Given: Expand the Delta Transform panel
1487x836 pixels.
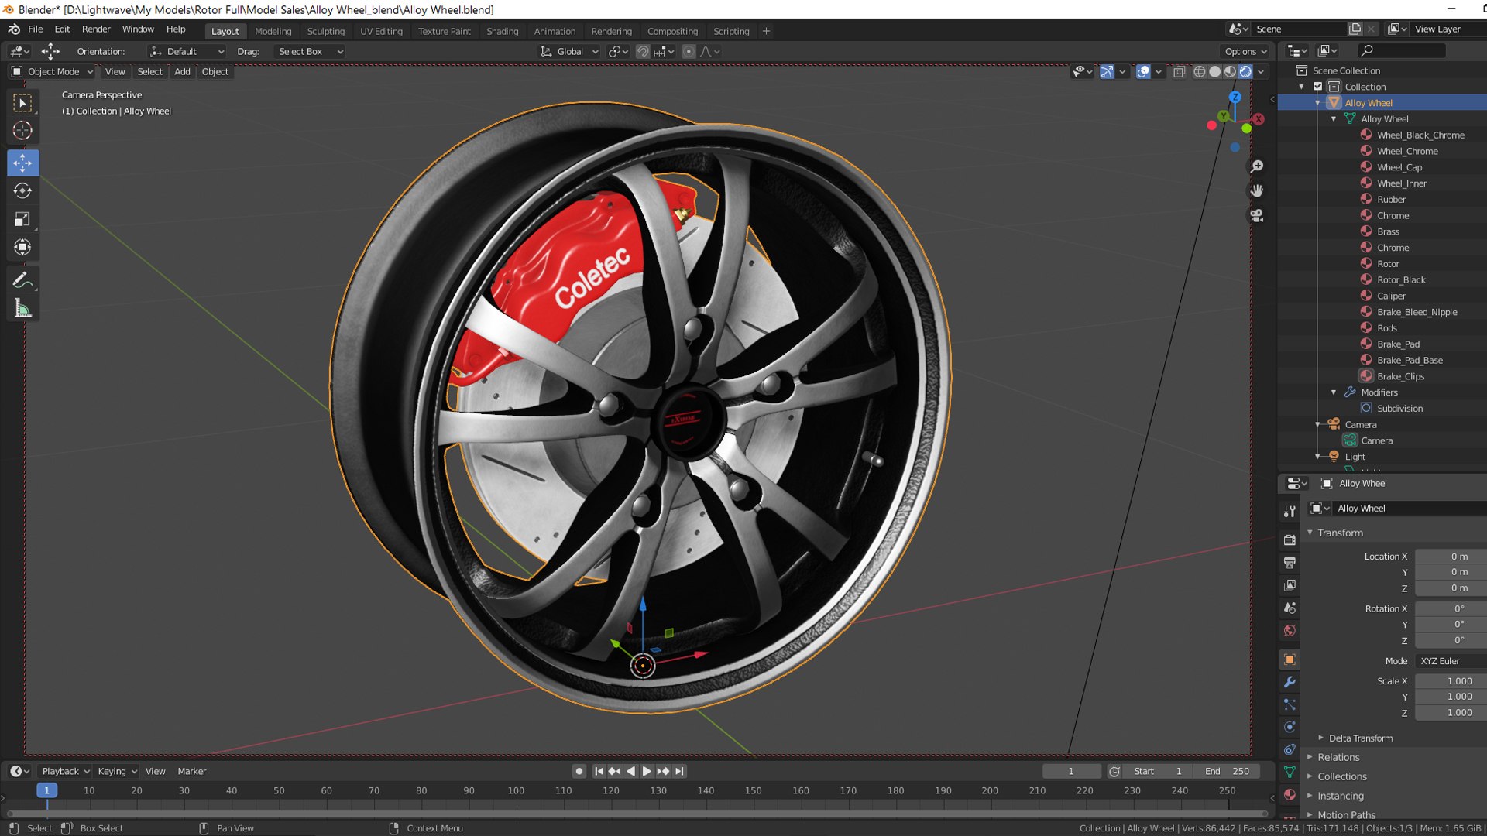Looking at the screenshot, I should [1360, 738].
